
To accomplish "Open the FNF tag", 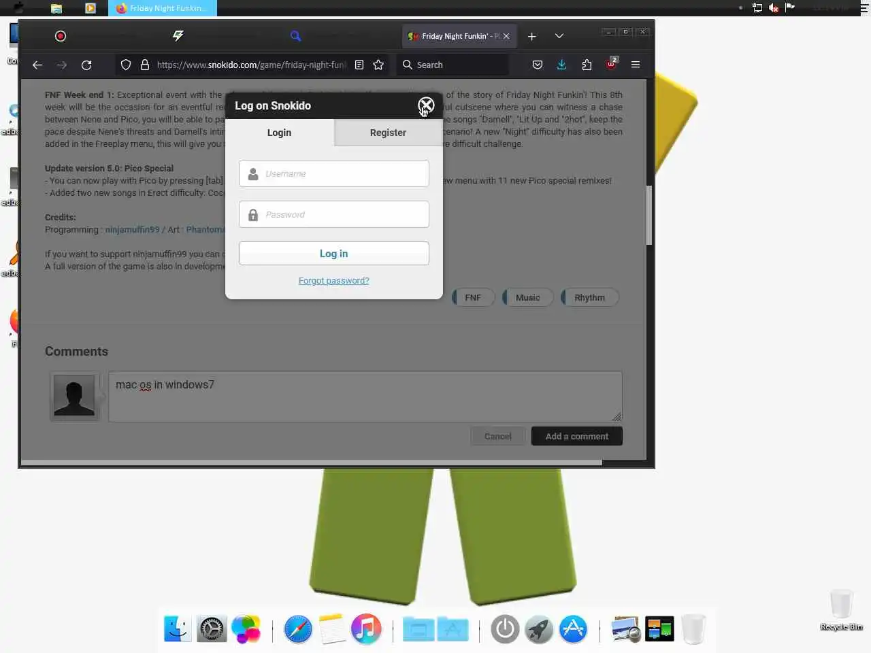I will 473,297.
